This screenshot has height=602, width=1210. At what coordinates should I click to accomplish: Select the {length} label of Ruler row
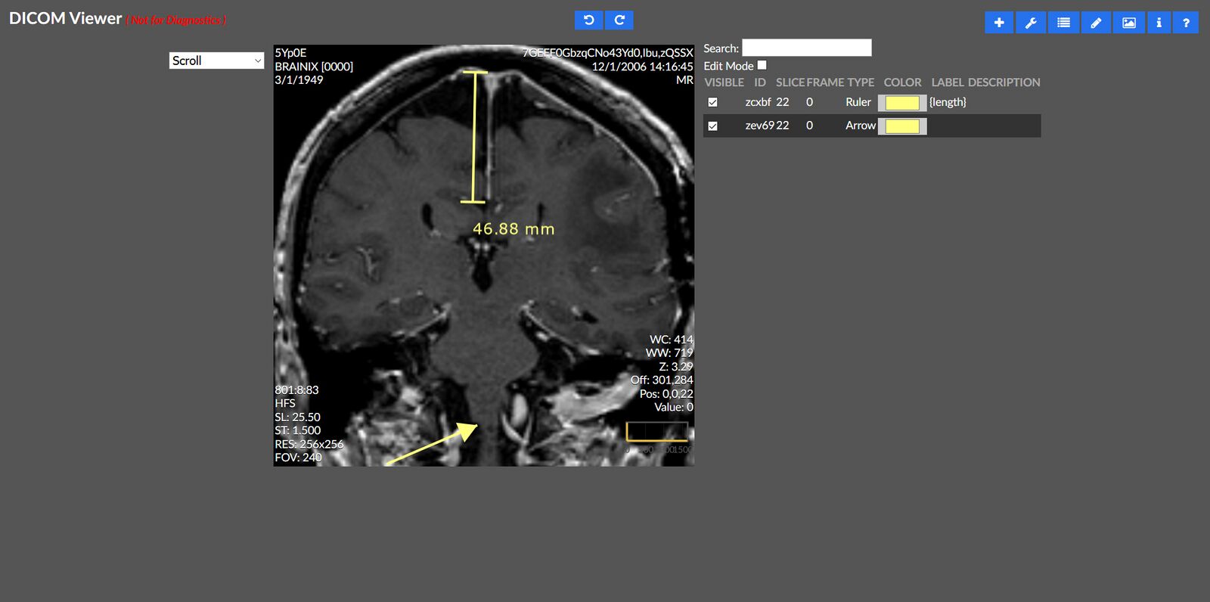[948, 102]
